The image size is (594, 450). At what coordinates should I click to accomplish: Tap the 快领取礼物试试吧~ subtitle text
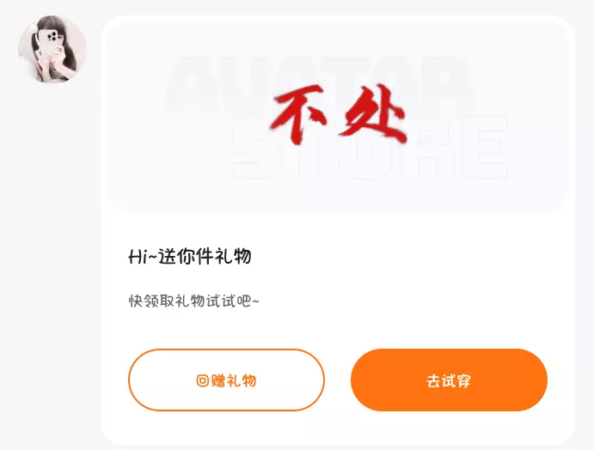(194, 301)
